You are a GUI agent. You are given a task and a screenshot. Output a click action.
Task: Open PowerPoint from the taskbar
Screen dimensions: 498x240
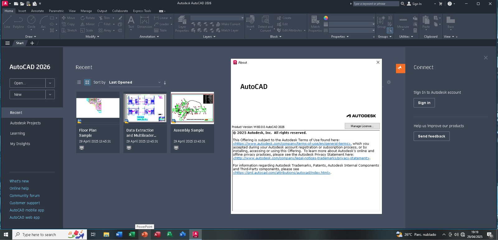144,234
